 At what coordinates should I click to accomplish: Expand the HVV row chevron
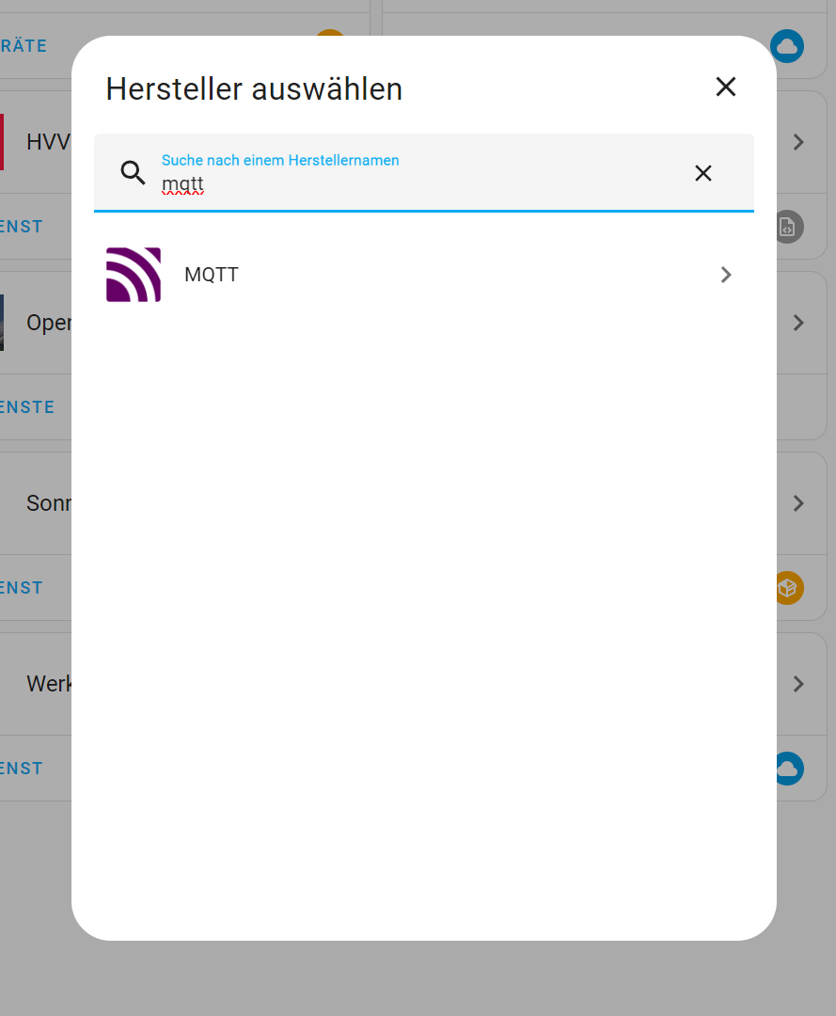click(798, 142)
